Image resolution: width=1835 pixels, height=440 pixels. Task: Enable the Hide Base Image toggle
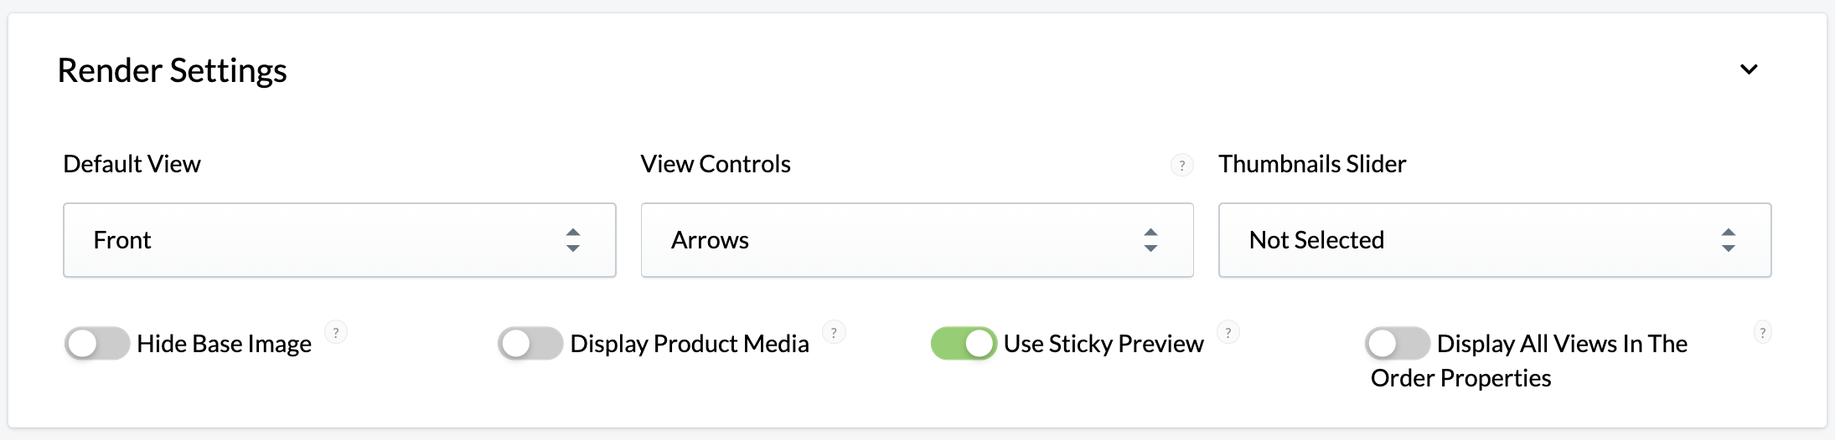point(97,343)
